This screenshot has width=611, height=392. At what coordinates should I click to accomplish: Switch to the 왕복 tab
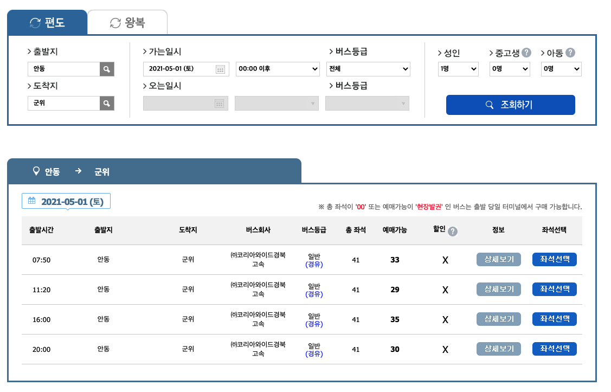(x=127, y=22)
